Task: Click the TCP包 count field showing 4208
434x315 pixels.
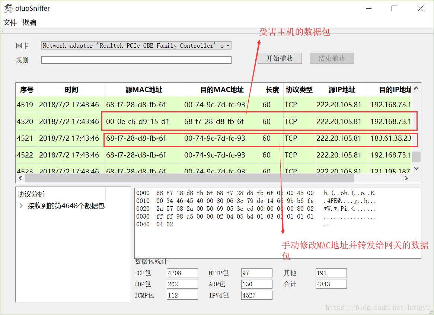Action: click(x=182, y=273)
